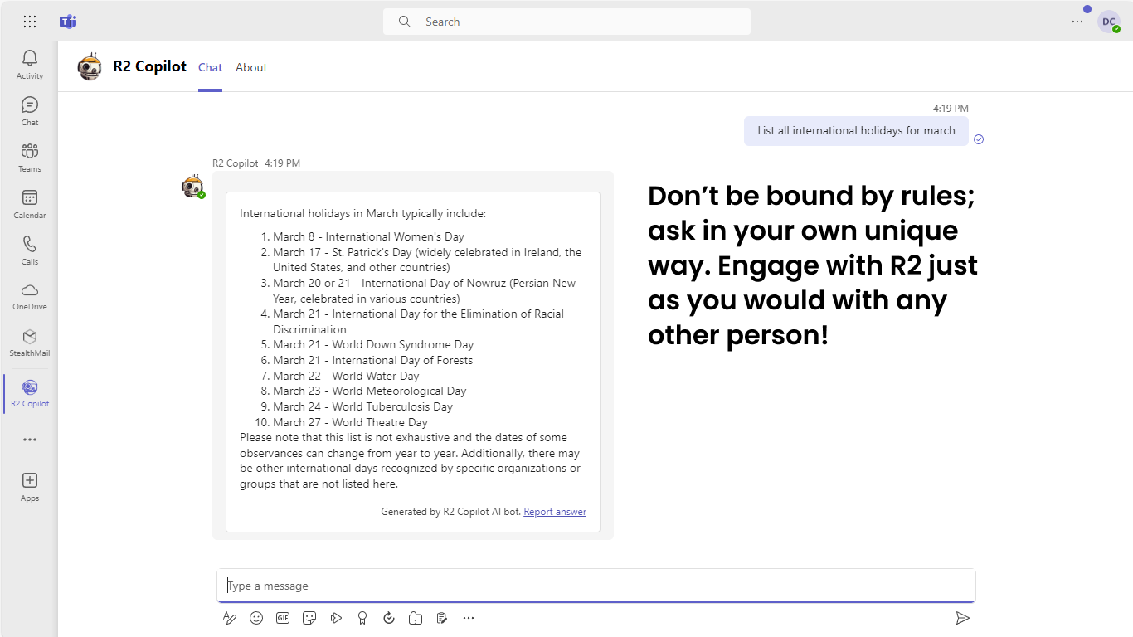1133x637 pixels.
Task: Open the sticker picker
Action: [309, 618]
